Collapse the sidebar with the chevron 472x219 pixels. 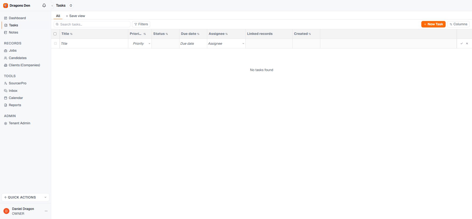point(52,6)
